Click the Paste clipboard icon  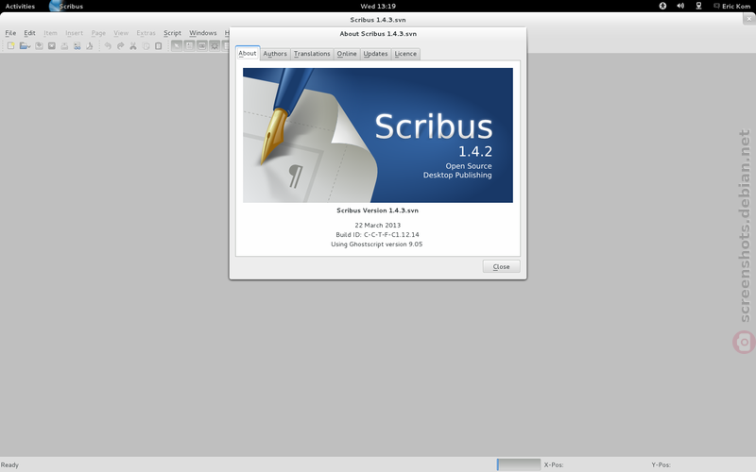click(x=158, y=45)
